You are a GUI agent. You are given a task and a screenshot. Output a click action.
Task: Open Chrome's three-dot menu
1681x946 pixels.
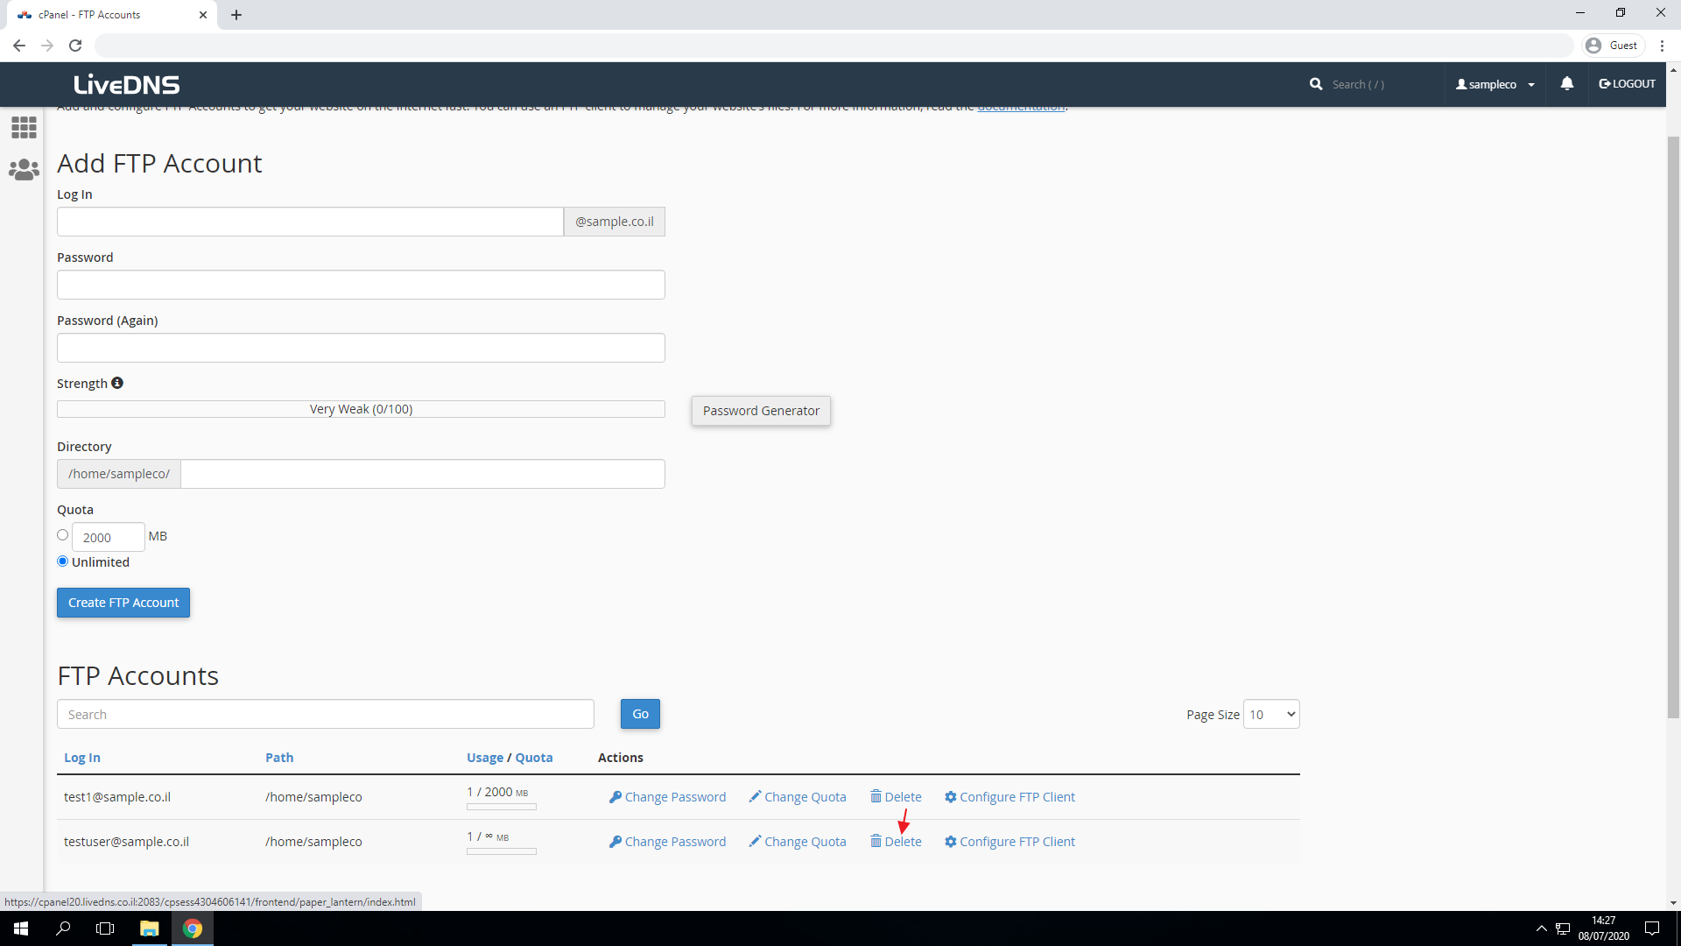click(1662, 46)
